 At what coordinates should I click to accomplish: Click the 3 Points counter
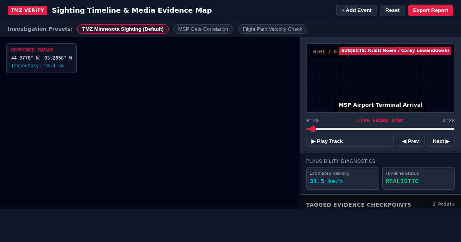point(444,205)
